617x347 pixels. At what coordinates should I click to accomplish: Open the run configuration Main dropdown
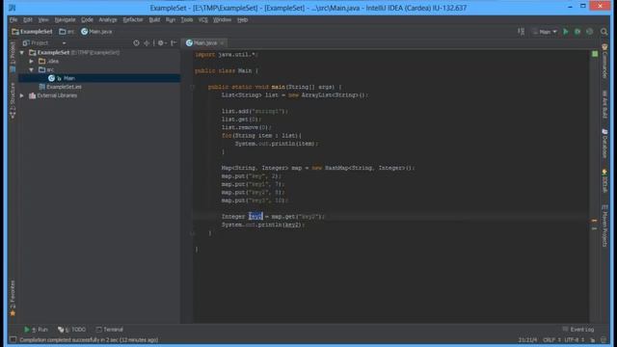click(545, 32)
